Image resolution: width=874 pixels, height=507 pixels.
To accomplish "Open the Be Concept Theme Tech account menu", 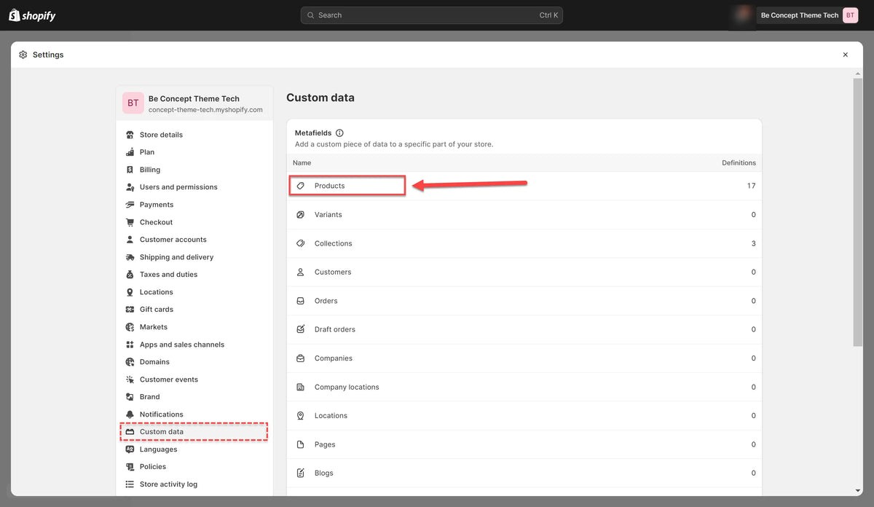I will 808,15.
